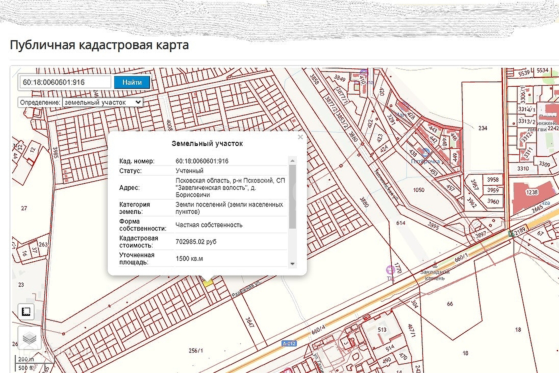Select parcel 234 on the map
The width and height of the screenshot is (559, 373).
point(482,129)
